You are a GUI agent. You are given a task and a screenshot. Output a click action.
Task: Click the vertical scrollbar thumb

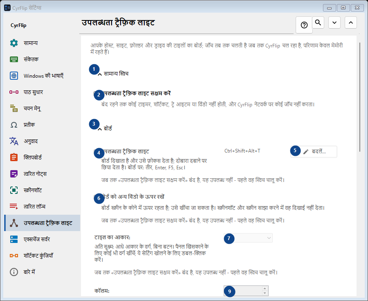coord(360,97)
